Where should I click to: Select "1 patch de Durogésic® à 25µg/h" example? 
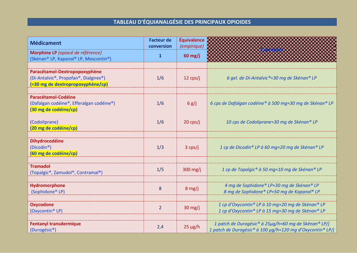point(272,224)
